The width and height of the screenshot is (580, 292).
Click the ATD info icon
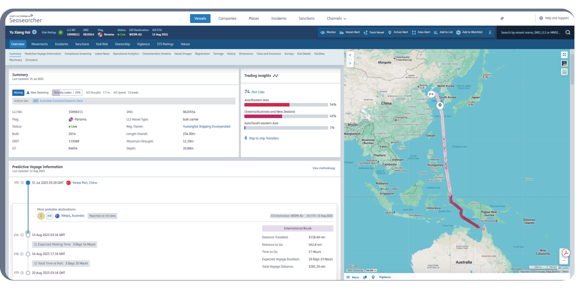point(22,183)
